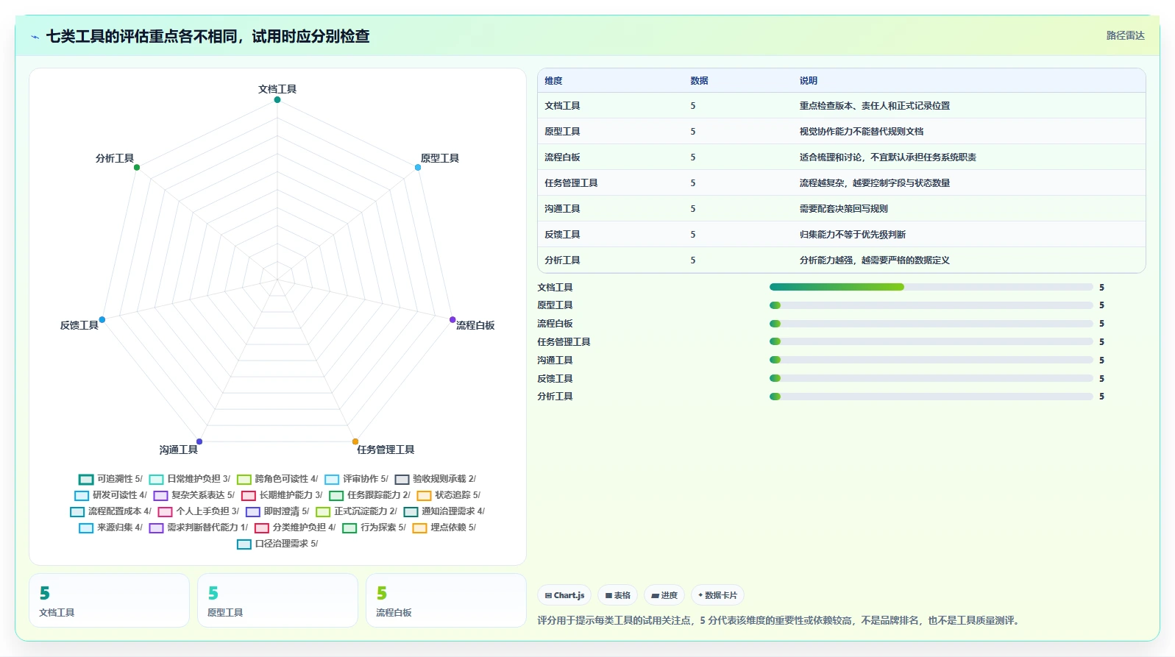The width and height of the screenshot is (1175, 657).
Task: Hide the 行为探索 5/ legend series
Action: (374, 528)
